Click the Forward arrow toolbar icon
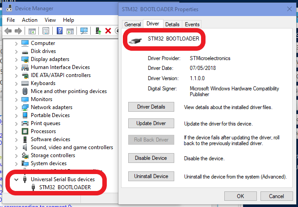The width and height of the screenshot is (298, 207). pyautogui.click(x=18, y=31)
